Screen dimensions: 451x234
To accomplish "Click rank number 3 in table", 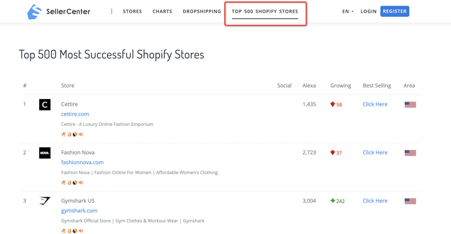I will tap(25, 201).
